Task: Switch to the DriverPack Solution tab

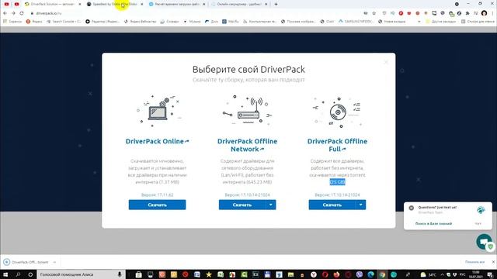Action: (x=52, y=4)
